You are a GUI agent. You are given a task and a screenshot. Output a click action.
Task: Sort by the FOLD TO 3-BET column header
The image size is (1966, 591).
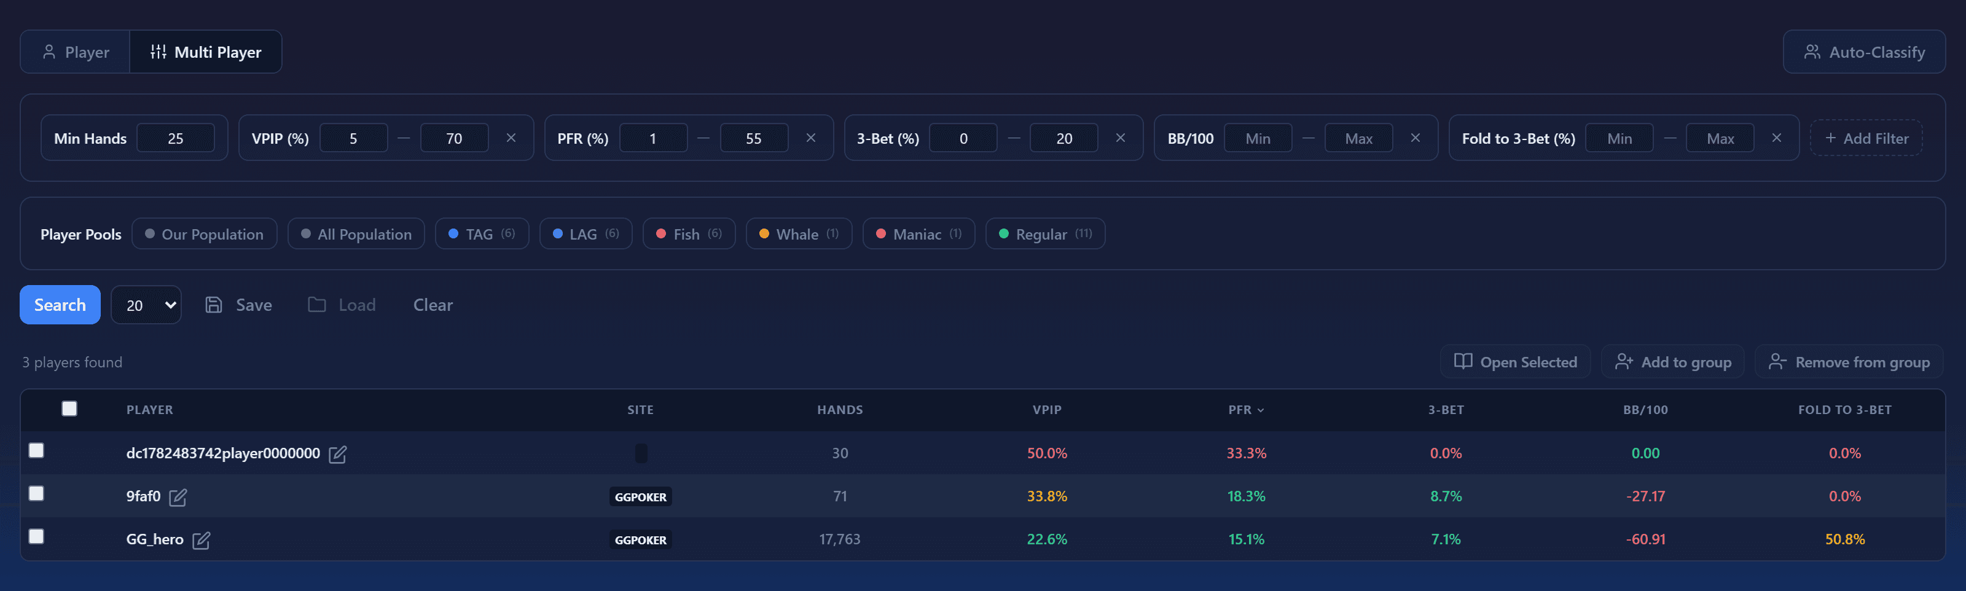1844,410
